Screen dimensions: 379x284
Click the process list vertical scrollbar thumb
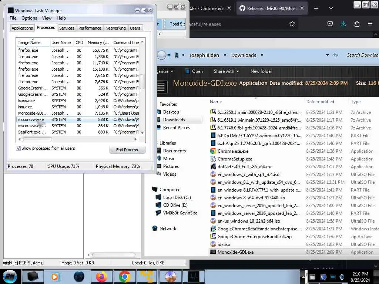(142, 82)
